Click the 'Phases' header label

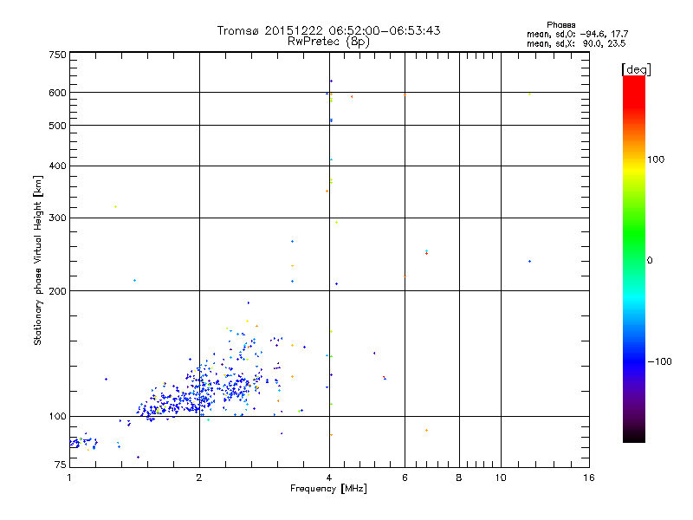coord(560,25)
